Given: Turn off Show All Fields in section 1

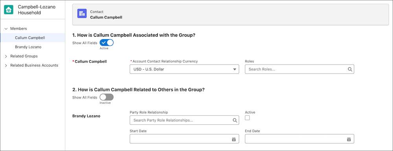Looking at the screenshot, I should pyautogui.click(x=107, y=43).
